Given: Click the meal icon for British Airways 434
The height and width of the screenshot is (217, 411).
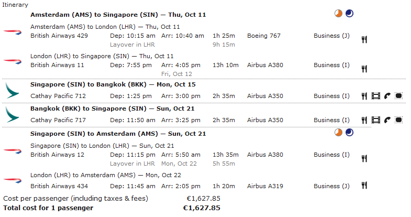Looking at the screenshot, I should click(364, 186).
